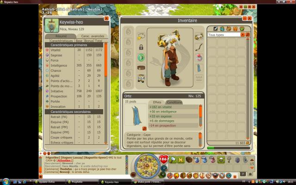This screenshot has height=185, width=296.
Task: Show quest items category (orange bag)
Action: coord(235,29)
